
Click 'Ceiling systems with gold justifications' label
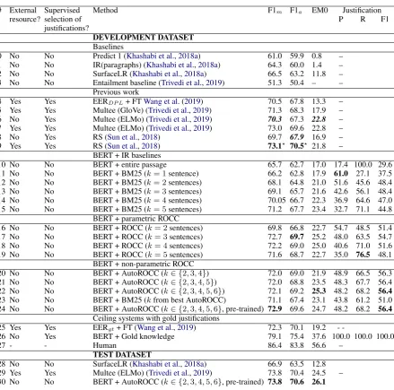coord(156,318)
